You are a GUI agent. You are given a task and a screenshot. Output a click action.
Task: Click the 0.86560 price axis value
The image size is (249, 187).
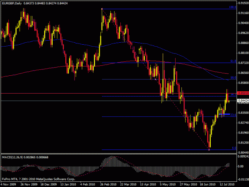(x=243, y=73)
